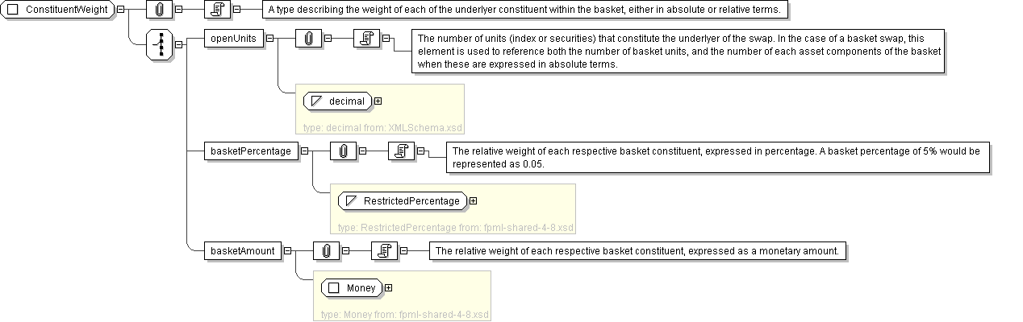Viewport: 1023px width, 322px height.
Task: Collapse the basketAmount element
Action: (x=287, y=250)
